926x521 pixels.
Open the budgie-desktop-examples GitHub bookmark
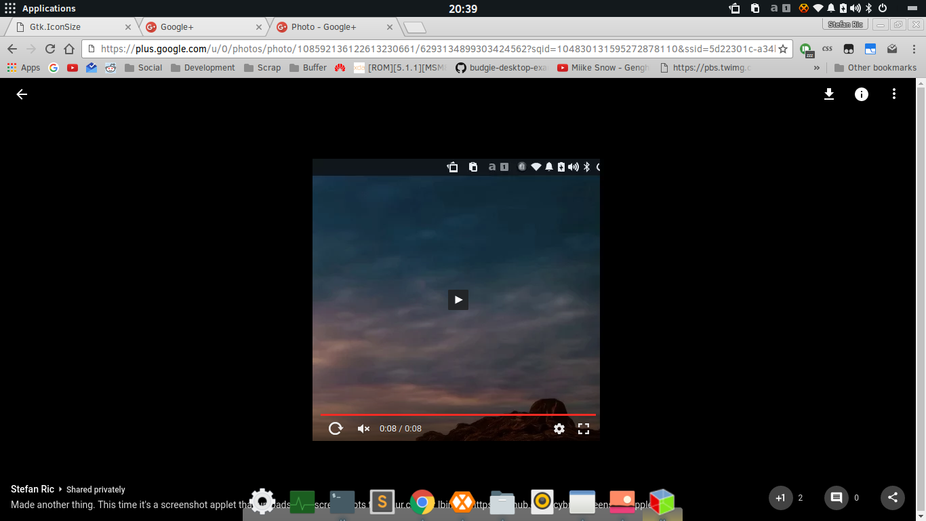coord(501,68)
